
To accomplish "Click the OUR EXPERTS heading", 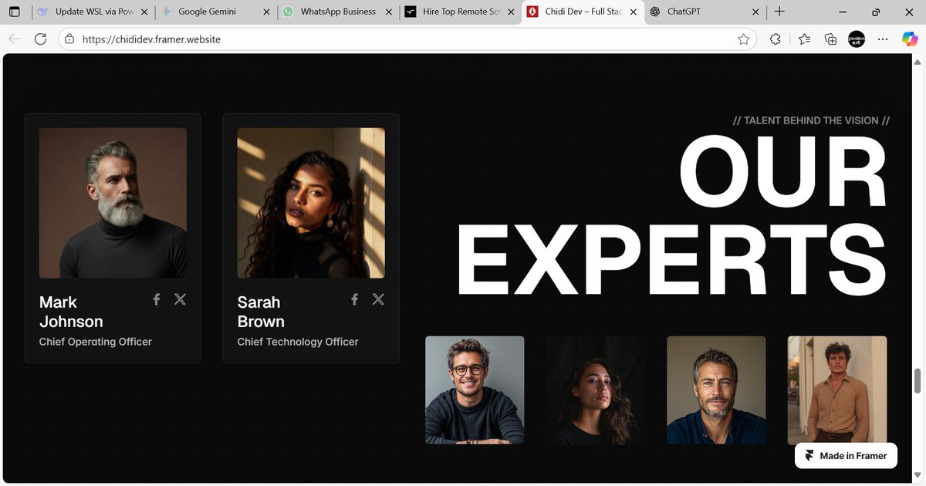I will click(x=672, y=216).
